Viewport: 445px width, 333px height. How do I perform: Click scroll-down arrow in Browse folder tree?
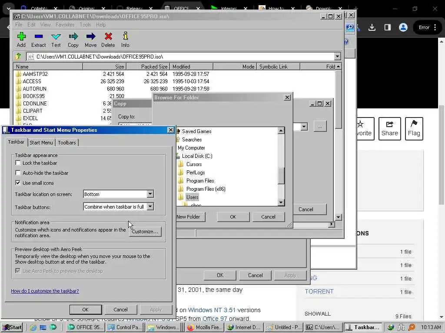pyautogui.click(x=281, y=202)
